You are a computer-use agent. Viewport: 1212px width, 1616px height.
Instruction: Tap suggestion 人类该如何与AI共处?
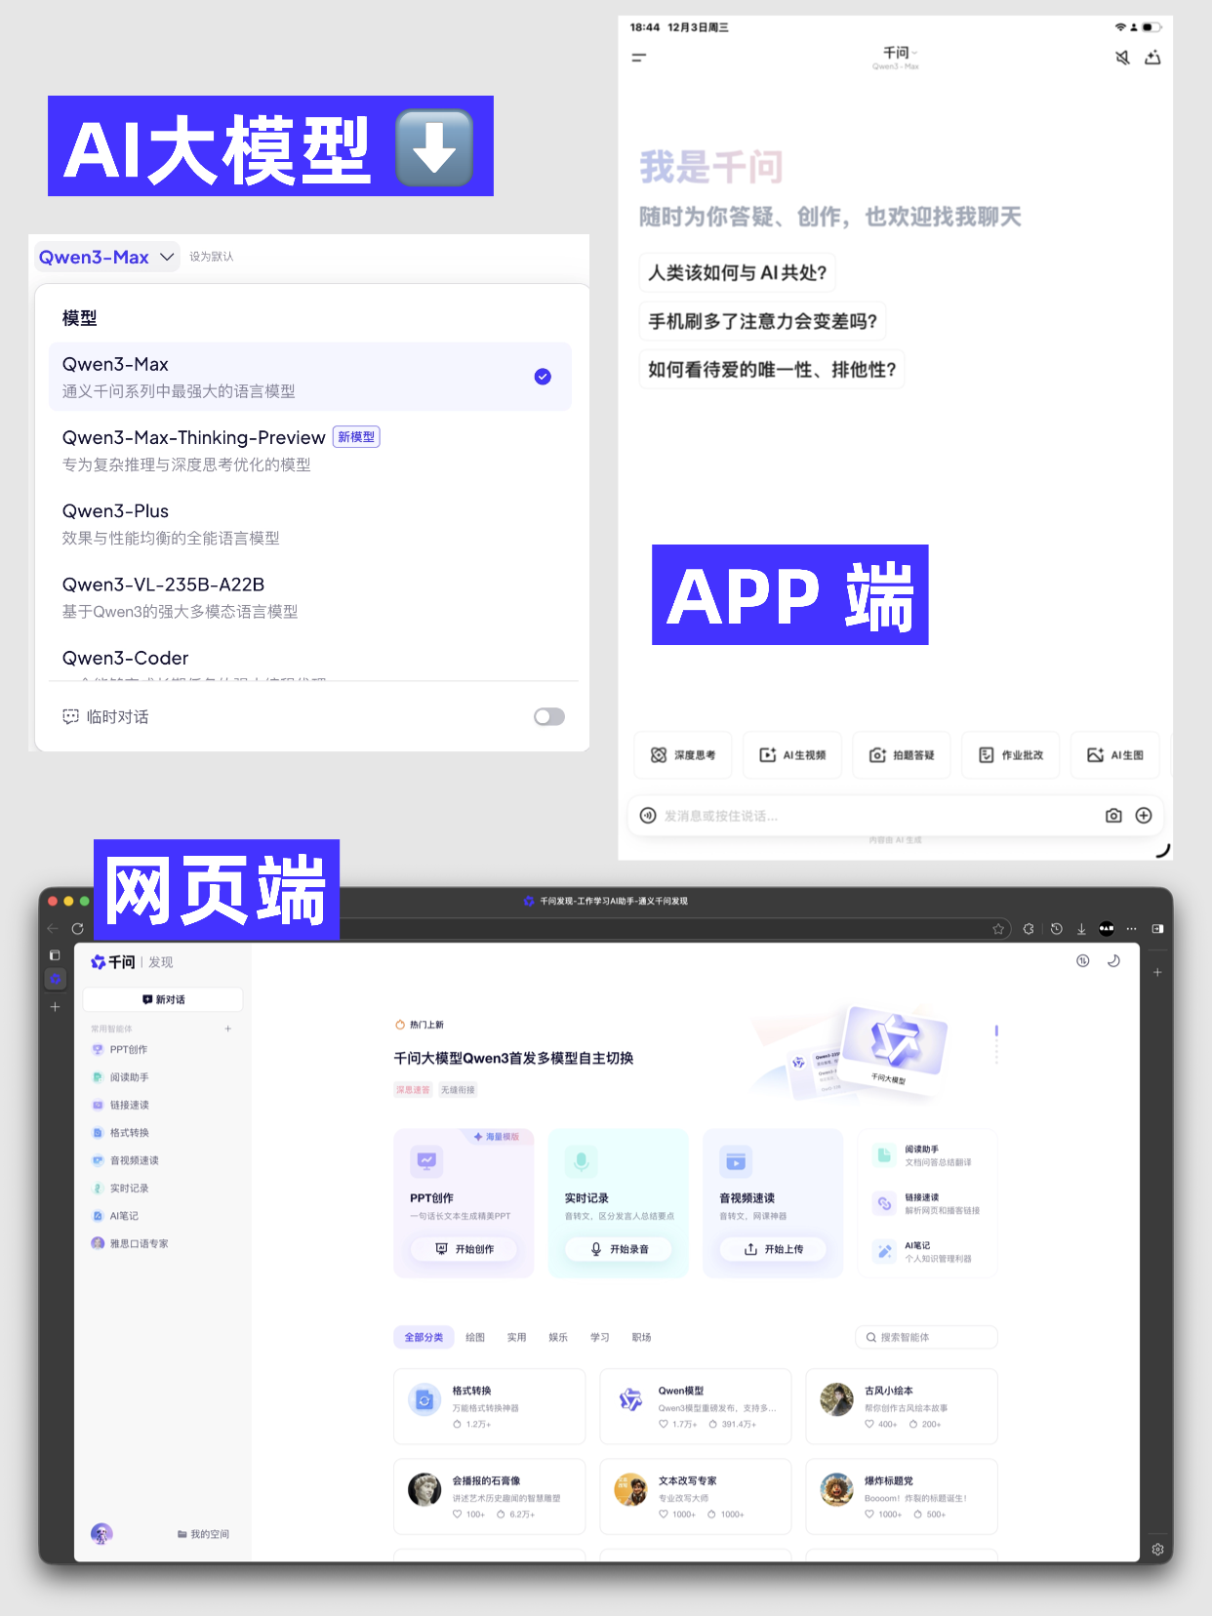tap(738, 272)
